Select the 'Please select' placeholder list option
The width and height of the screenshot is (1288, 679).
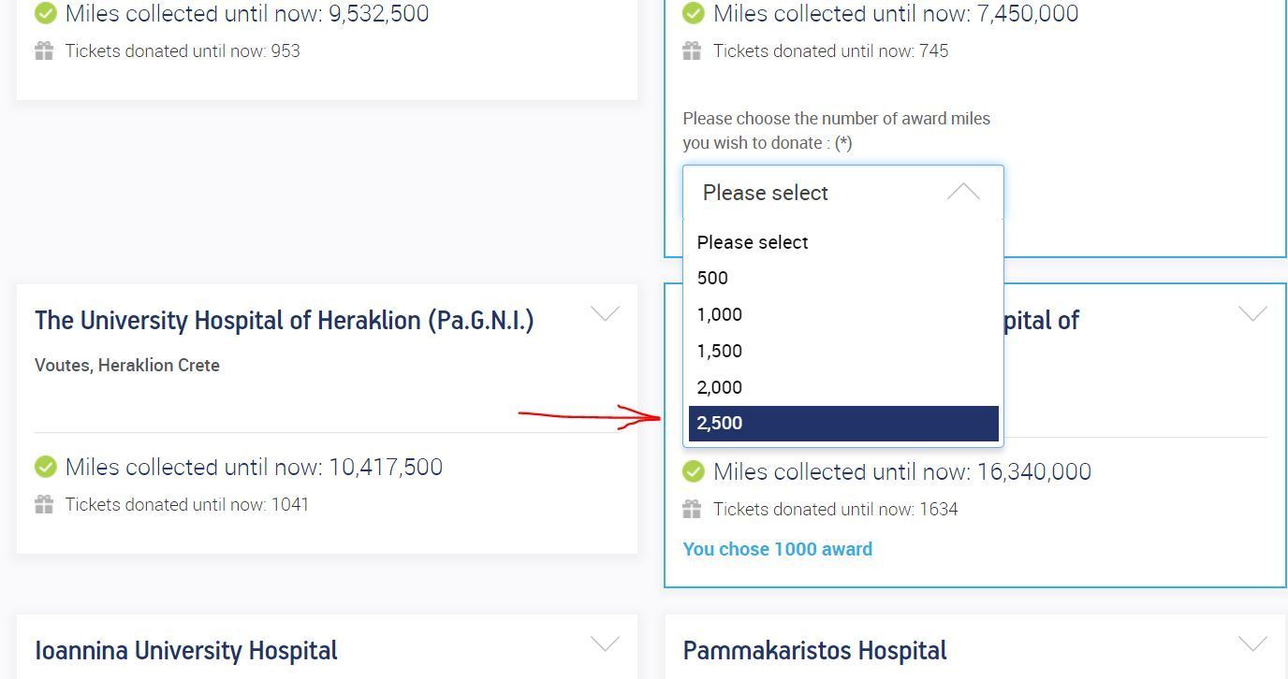pos(752,242)
